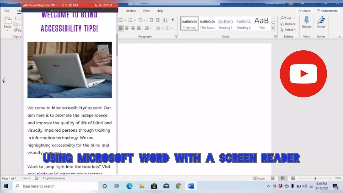Open Mail app from the taskbar
Image resolution: width=343 pixels, height=193 pixels.
(x=166, y=186)
